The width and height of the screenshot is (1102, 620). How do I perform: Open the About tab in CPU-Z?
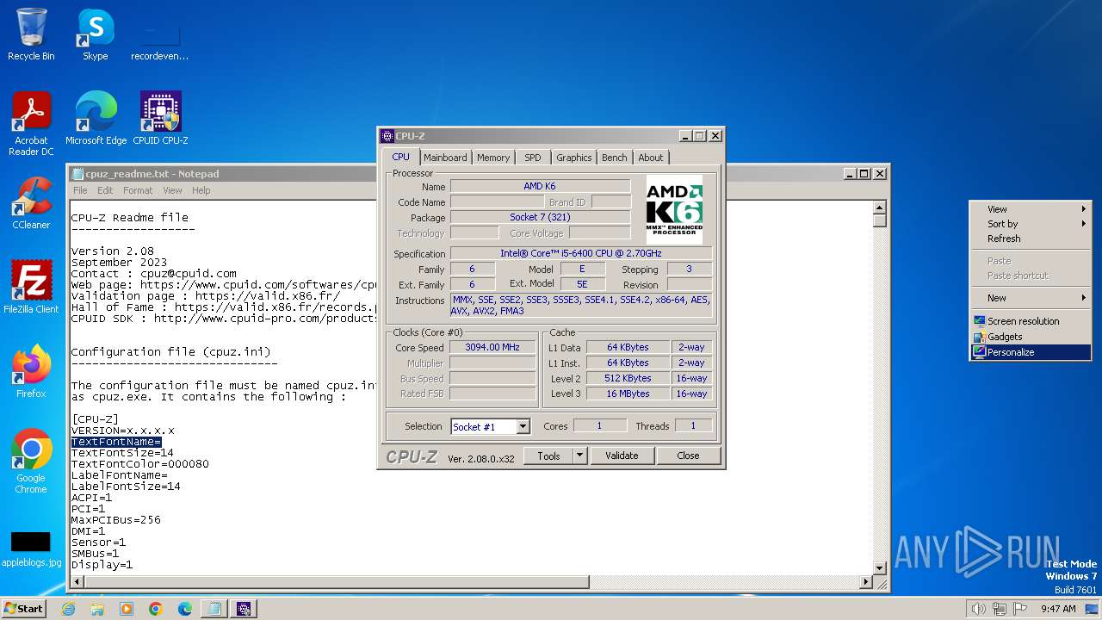651,158
